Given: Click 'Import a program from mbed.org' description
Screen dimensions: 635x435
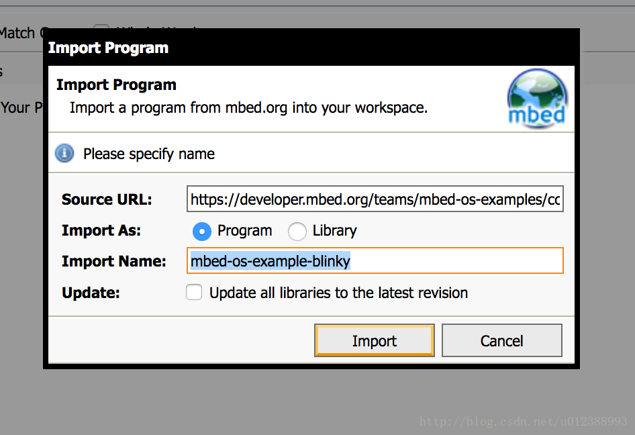Looking at the screenshot, I should 248,107.
